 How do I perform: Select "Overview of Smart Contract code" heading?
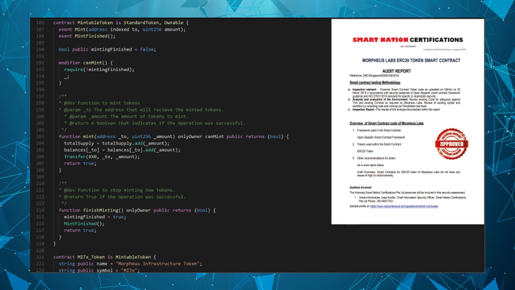point(387,123)
